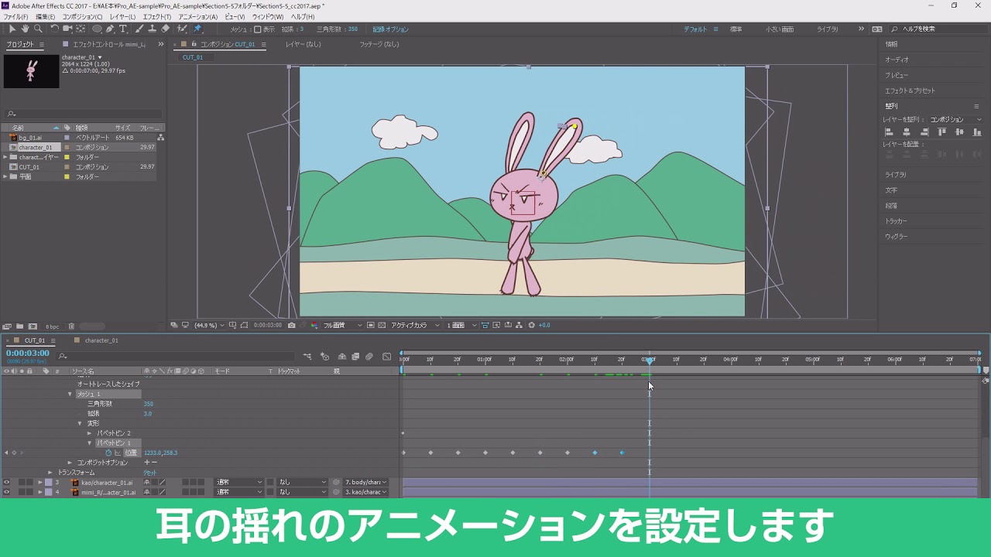Screen dimensions: 991x557
Task: Open the アクティブカメラ view dropdown
Action: point(416,325)
